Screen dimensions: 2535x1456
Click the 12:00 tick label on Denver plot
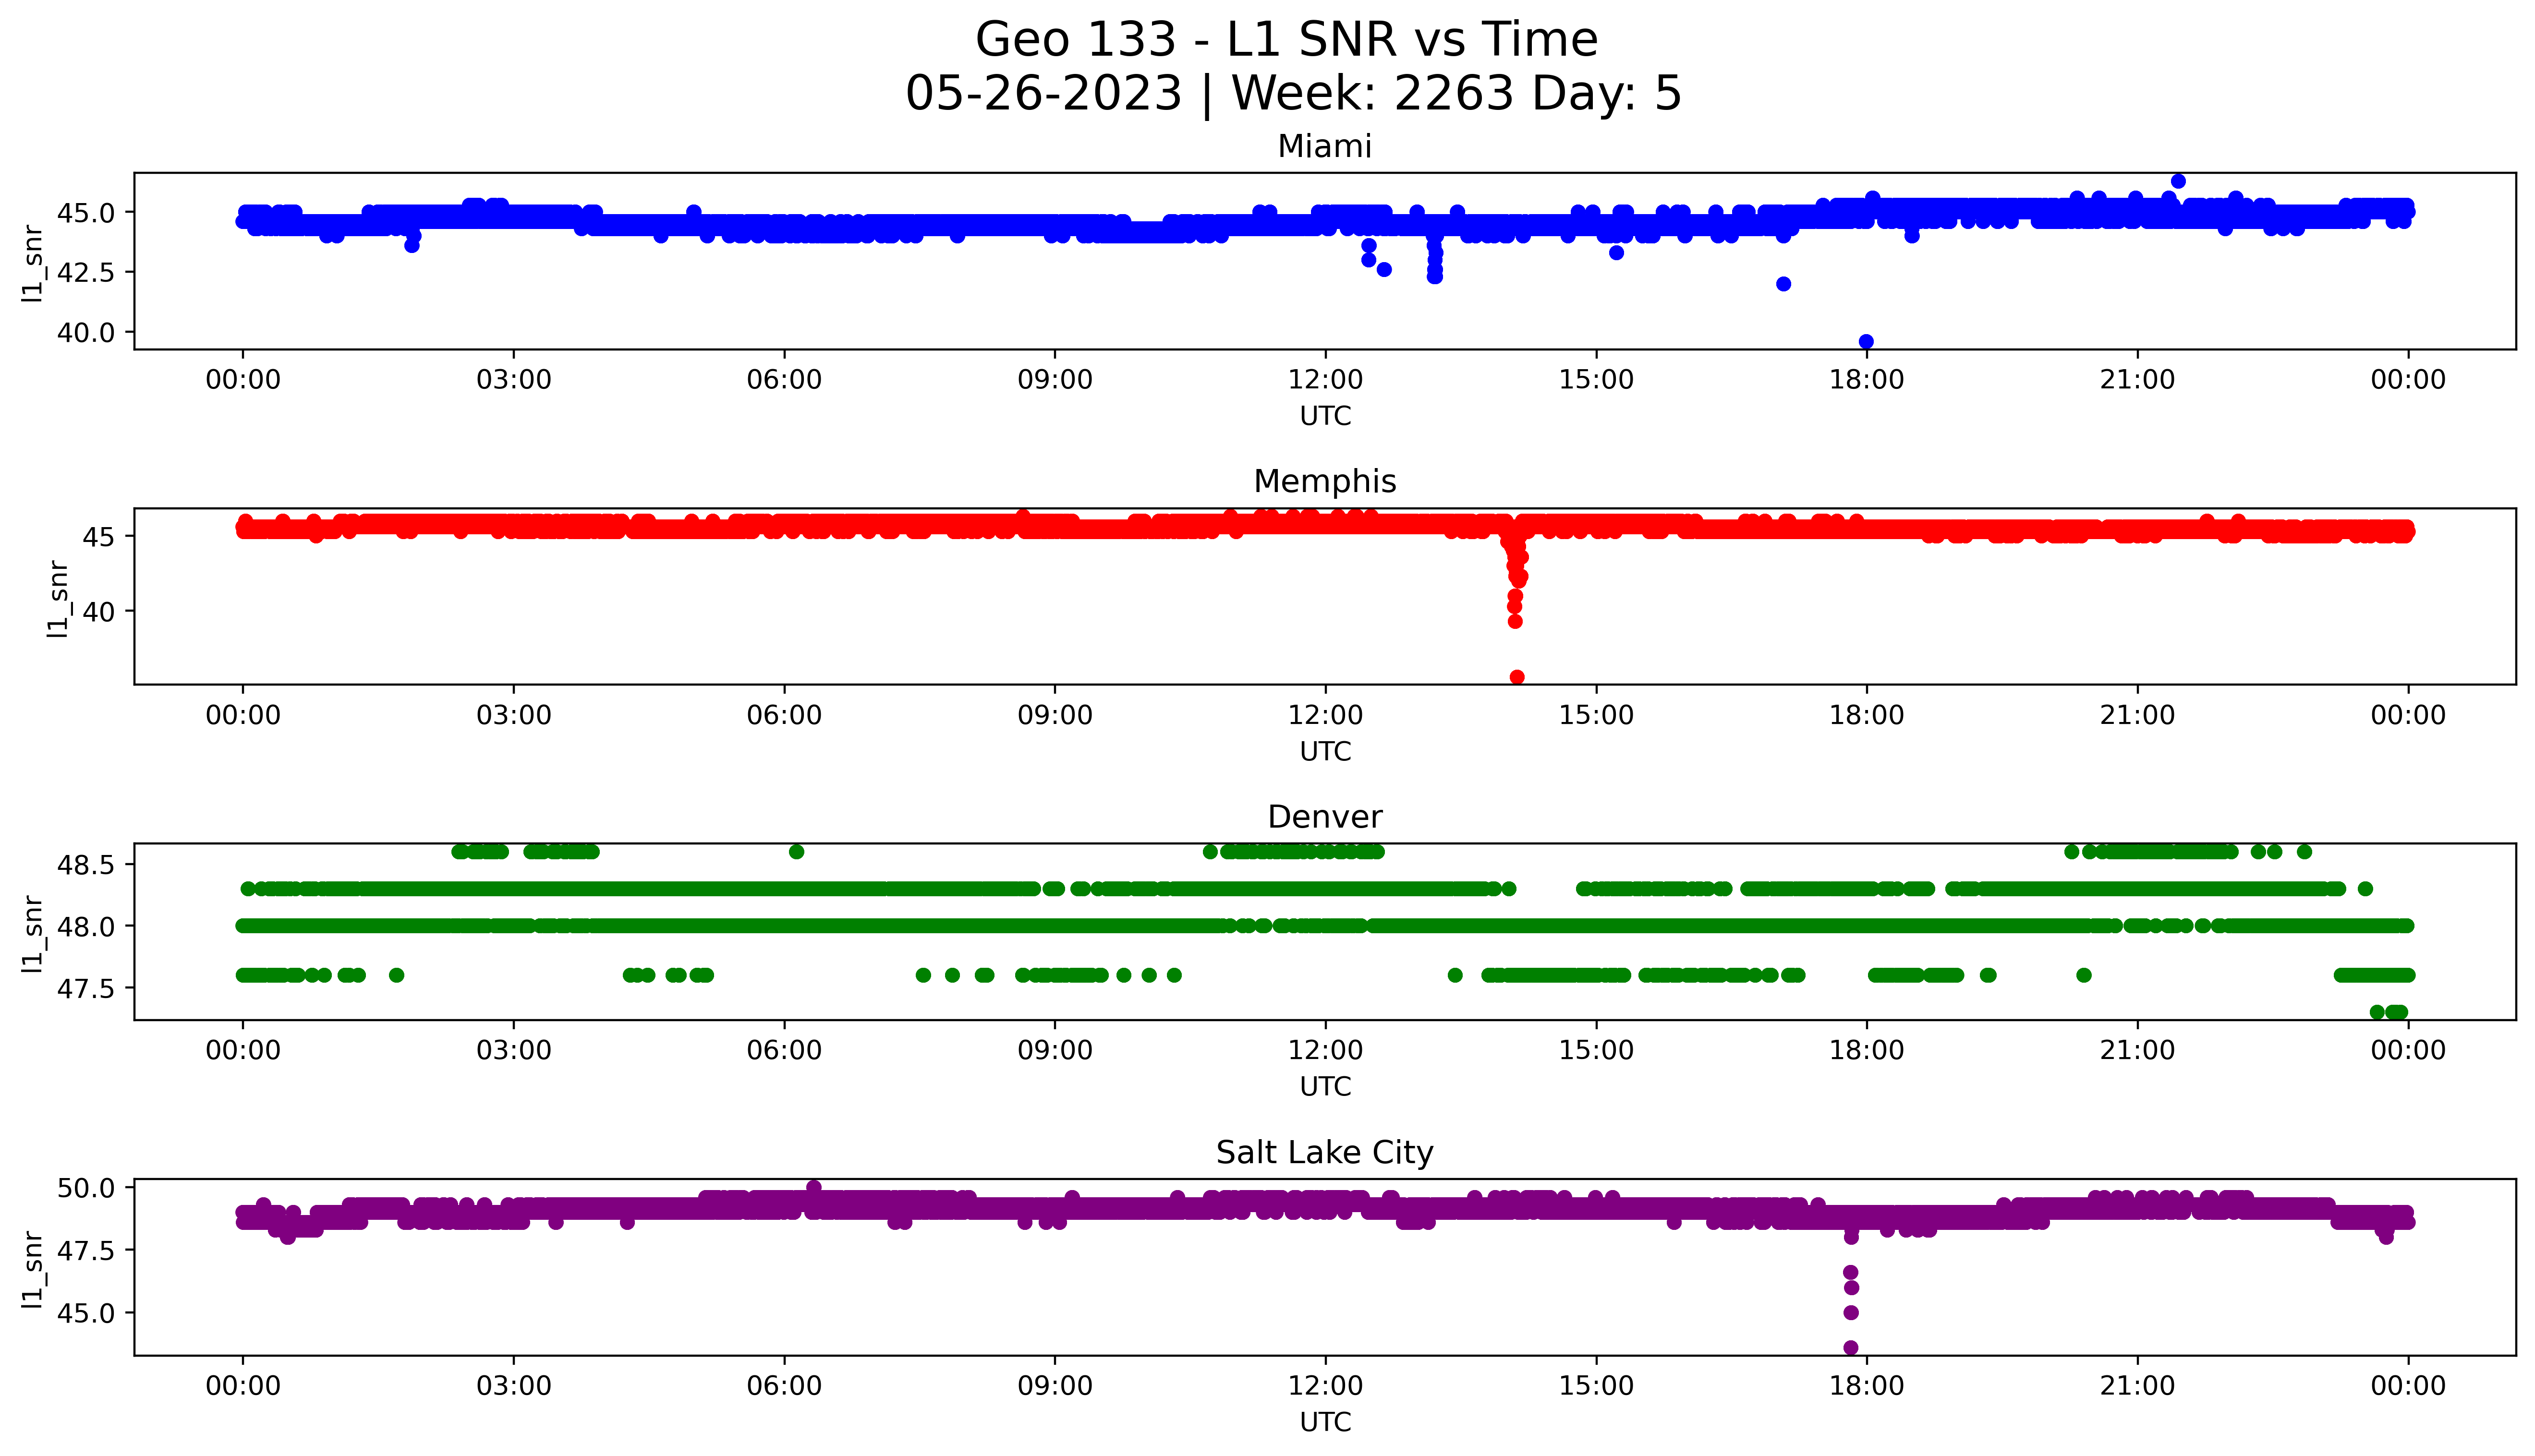click(x=1325, y=1051)
